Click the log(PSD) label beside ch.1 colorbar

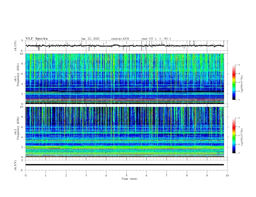[242, 84]
